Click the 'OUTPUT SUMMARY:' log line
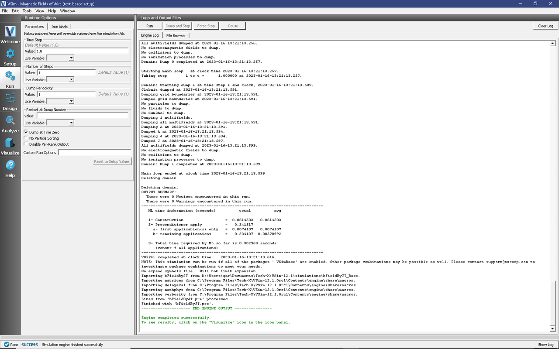The height and width of the screenshot is (349, 559). coord(159,192)
